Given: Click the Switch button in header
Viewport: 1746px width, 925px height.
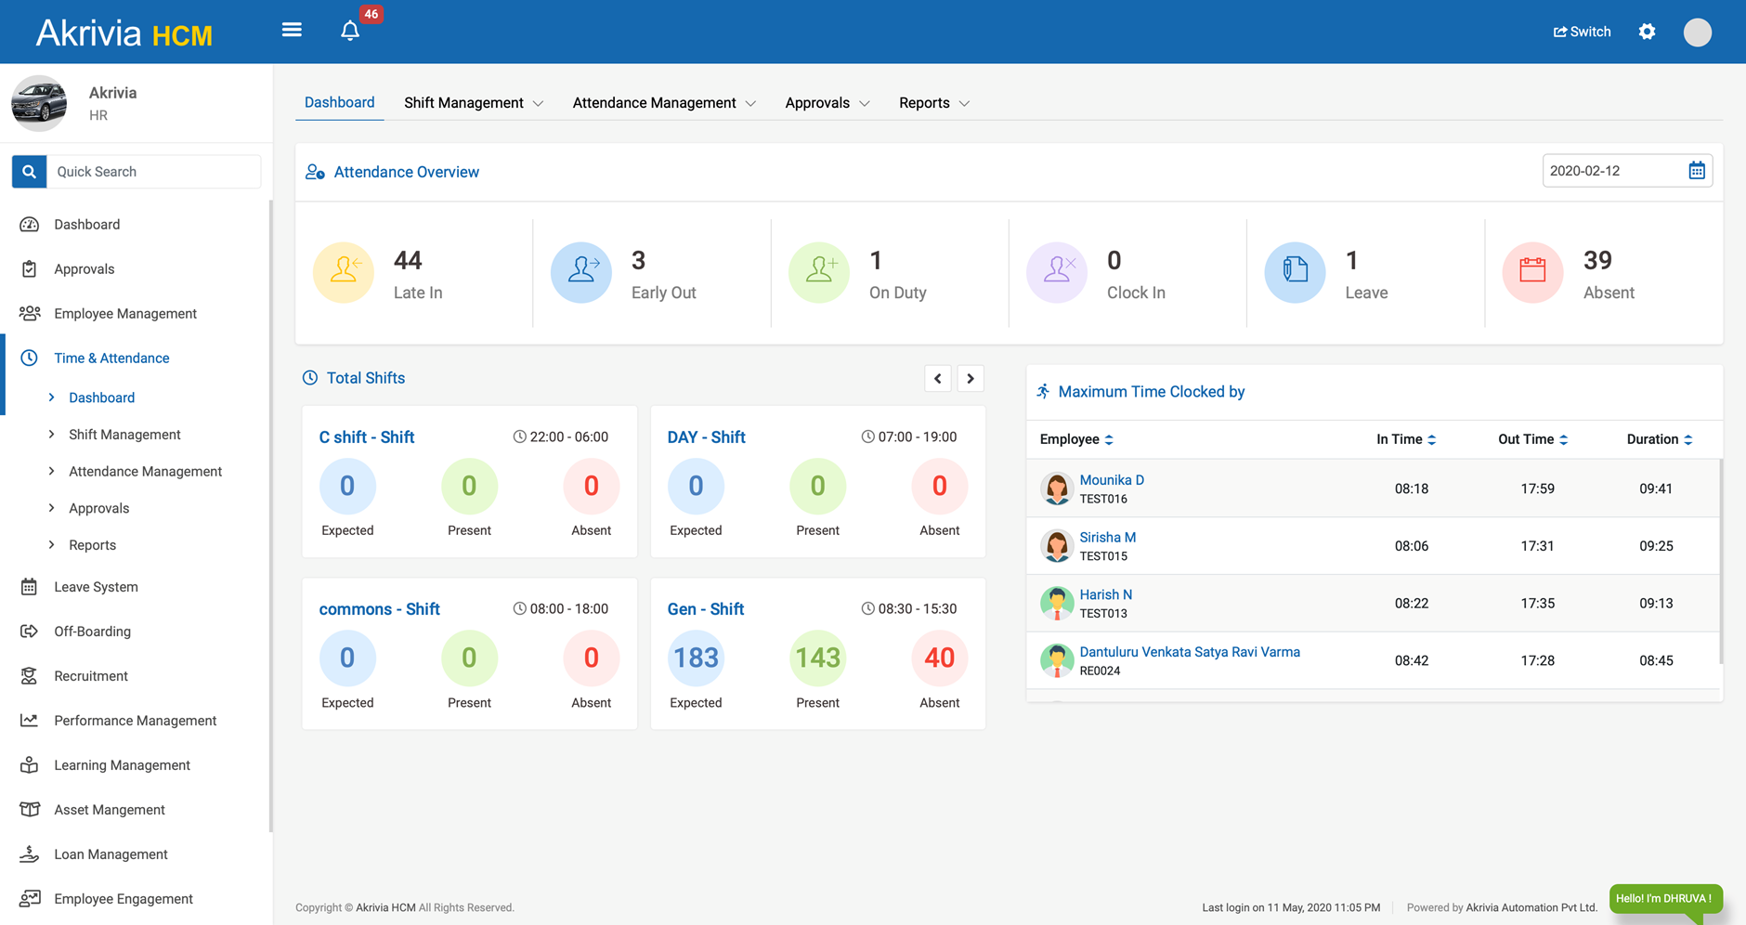Looking at the screenshot, I should 1582,32.
